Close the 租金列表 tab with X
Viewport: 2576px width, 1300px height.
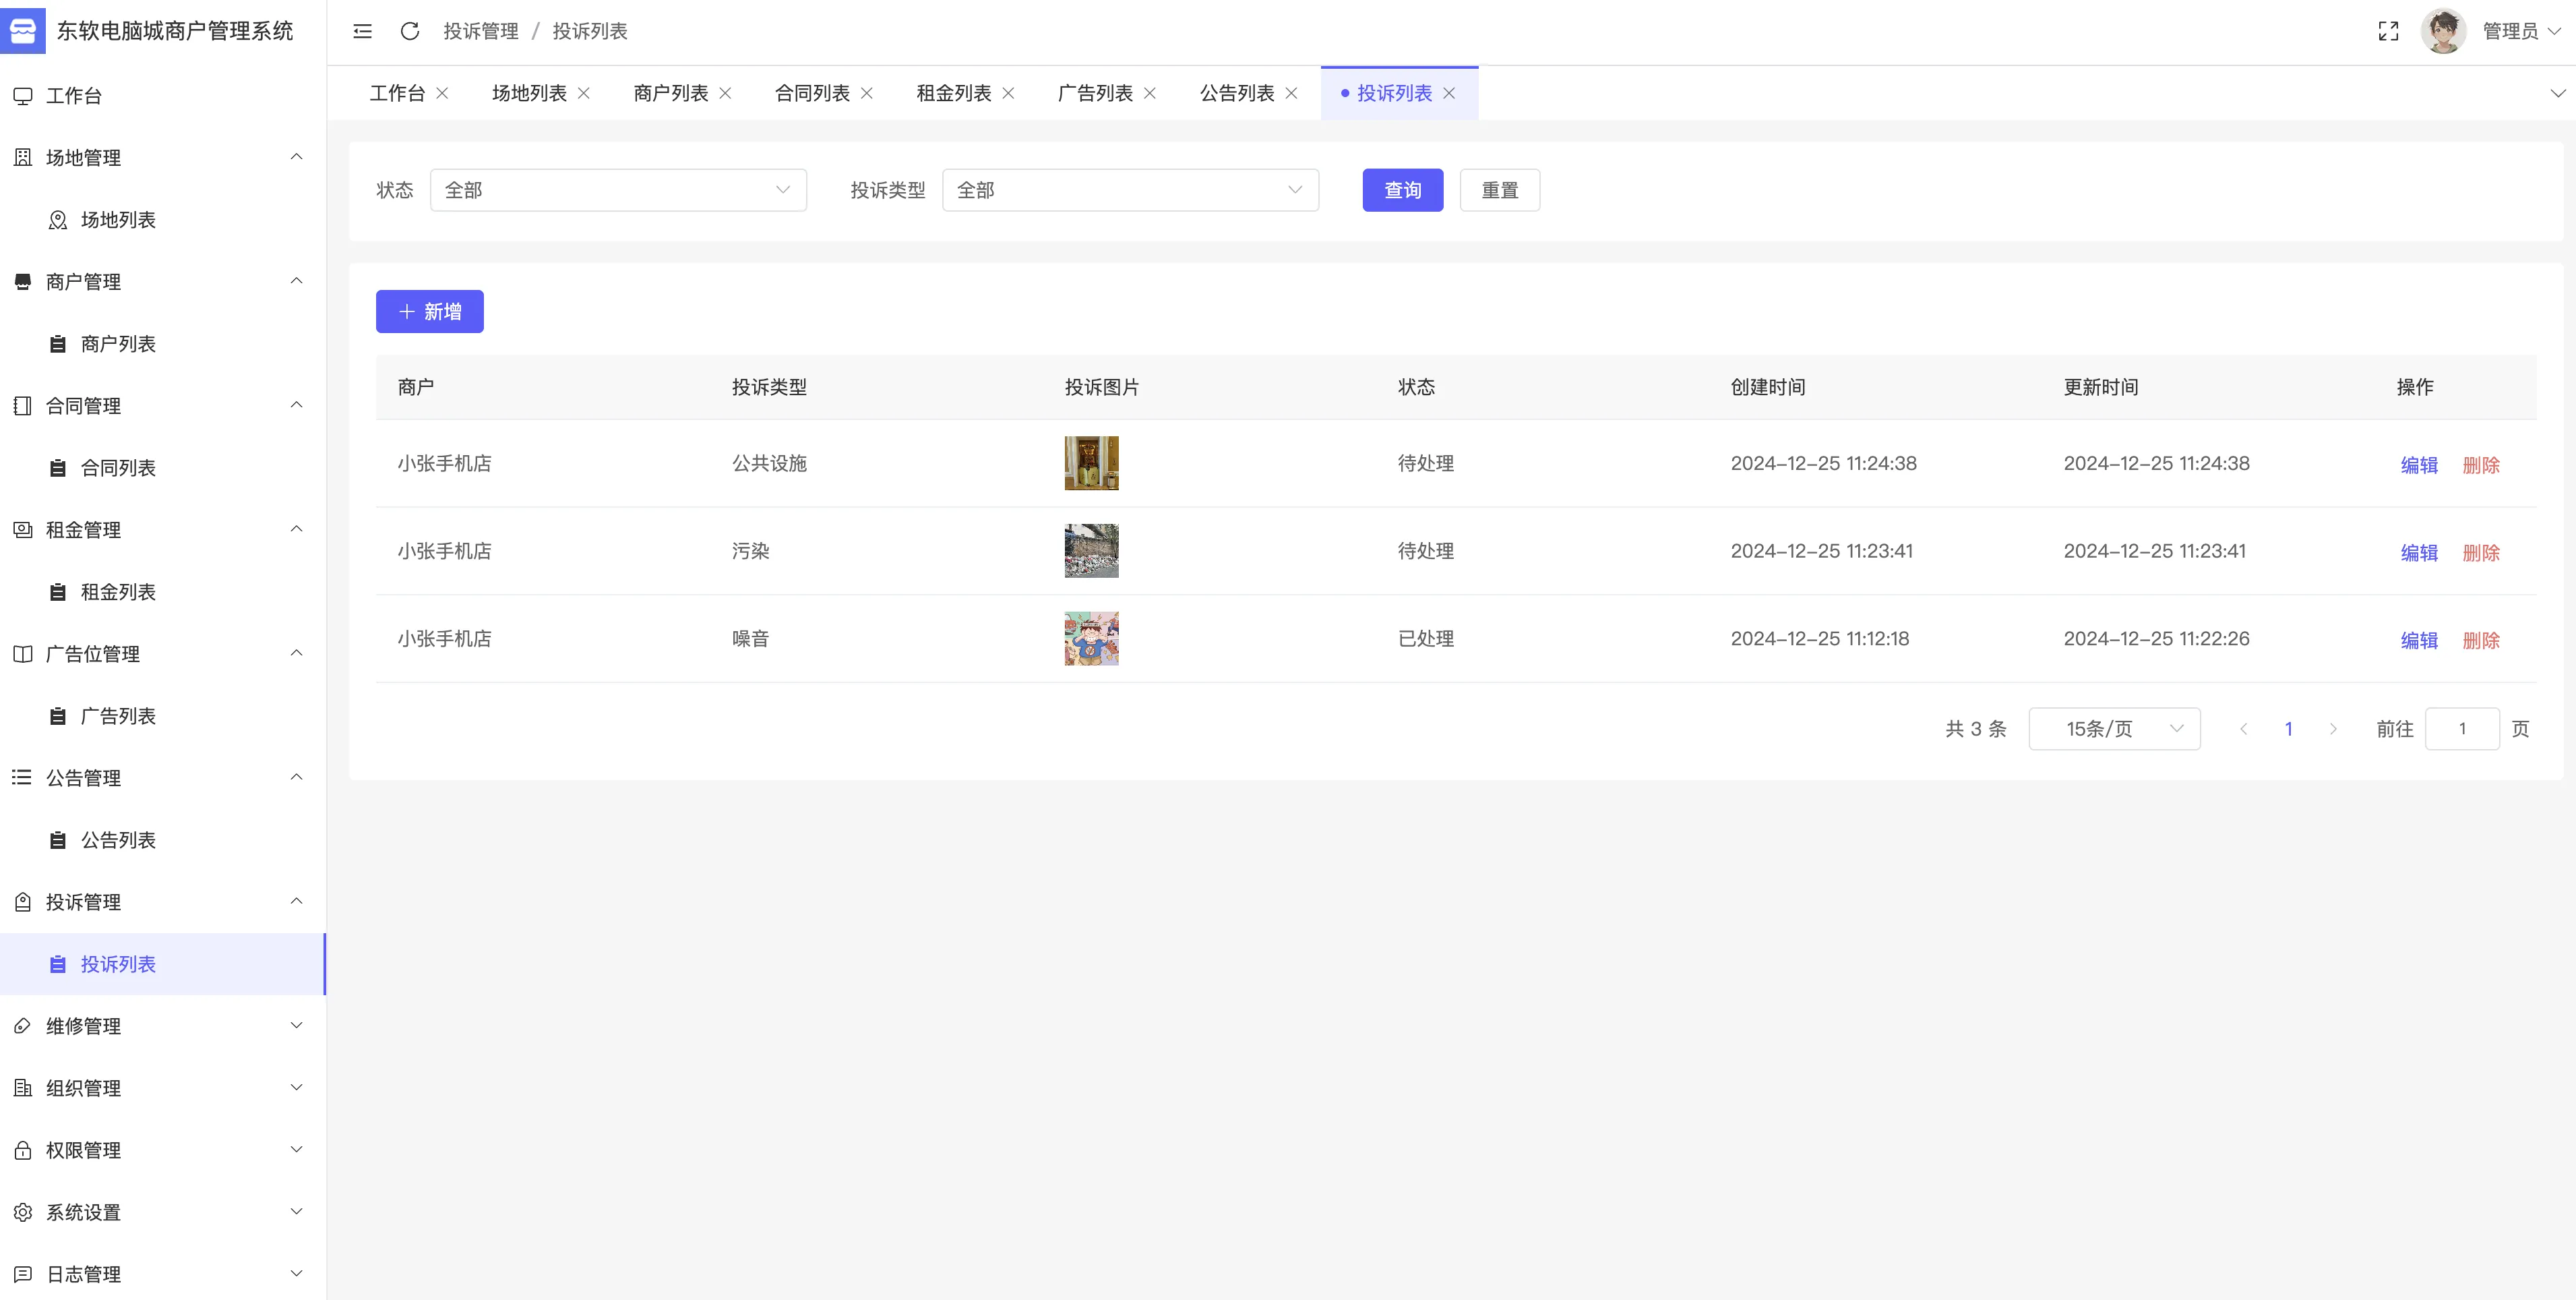click(1008, 93)
